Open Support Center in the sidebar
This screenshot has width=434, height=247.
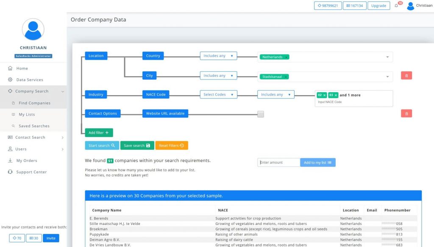(x=31, y=172)
